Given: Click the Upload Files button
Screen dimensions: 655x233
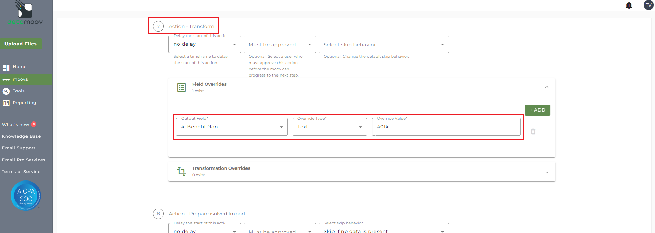Looking at the screenshot, I should [x=21, y=44].
